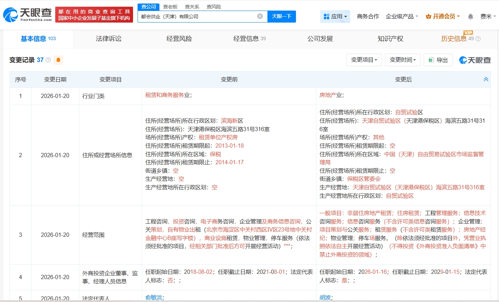499x302 pixels.
Task: Click the help icon beside 历史信息 49
Action: pyautogui.click(x=478, y=39)
